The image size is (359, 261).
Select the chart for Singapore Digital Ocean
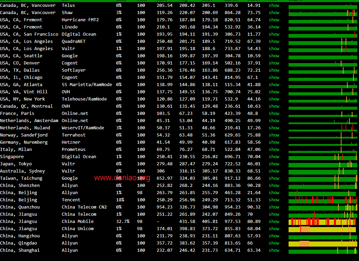coord(323,156)
